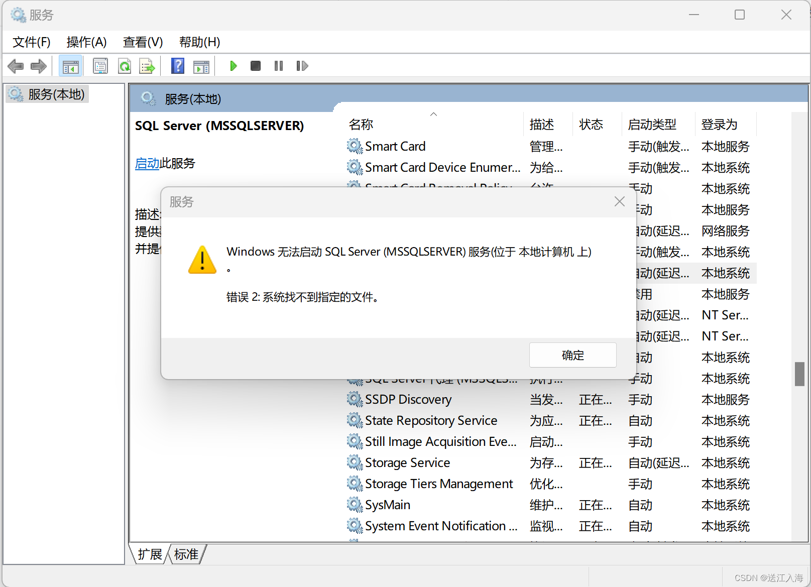Click the 错误 2 error message text
The height and width of the screenshot is (587, 811).
[x=302, y=297]
